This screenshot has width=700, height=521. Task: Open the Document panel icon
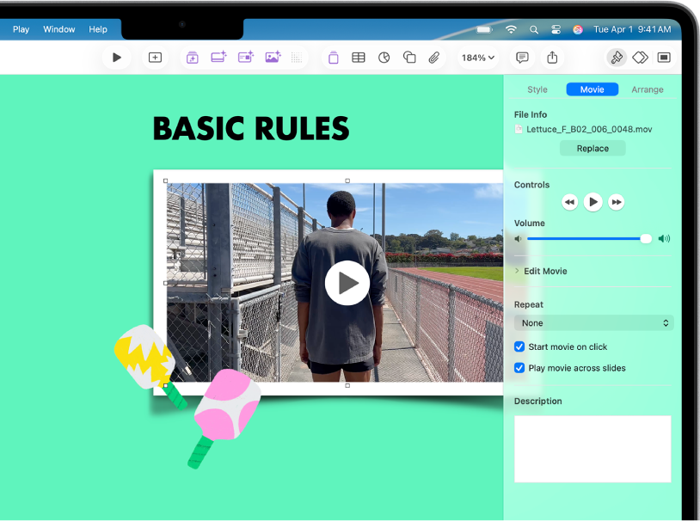coord(663,58)
